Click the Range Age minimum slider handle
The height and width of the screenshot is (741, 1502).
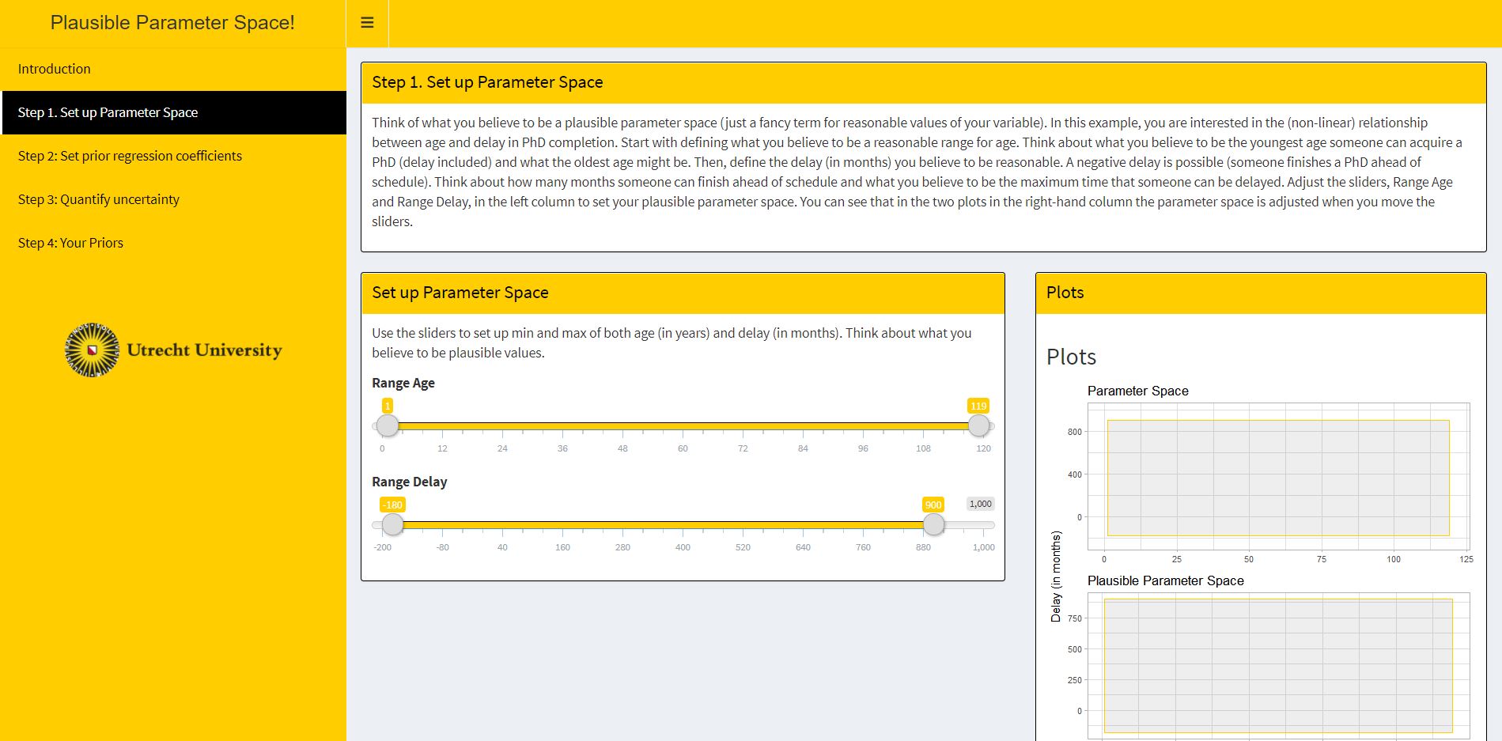388,425
